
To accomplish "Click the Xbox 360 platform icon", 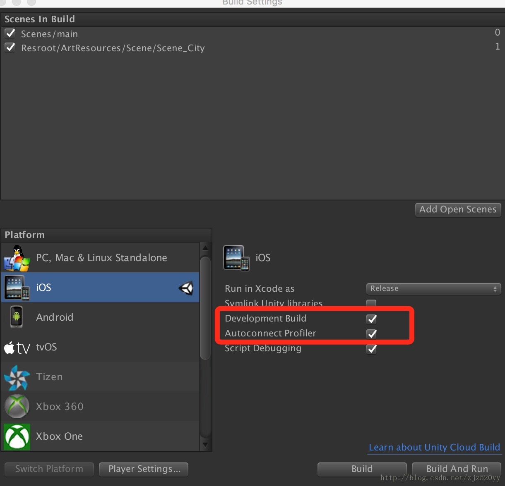I will pyautogui.click(x=17, y=407).
